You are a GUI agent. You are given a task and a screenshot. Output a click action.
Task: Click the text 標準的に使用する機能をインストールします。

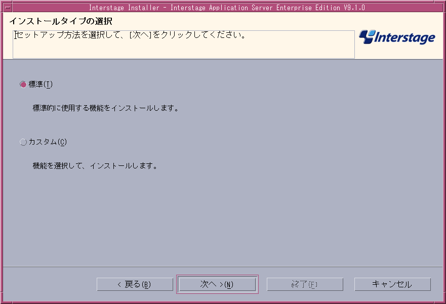pos(105,108)
